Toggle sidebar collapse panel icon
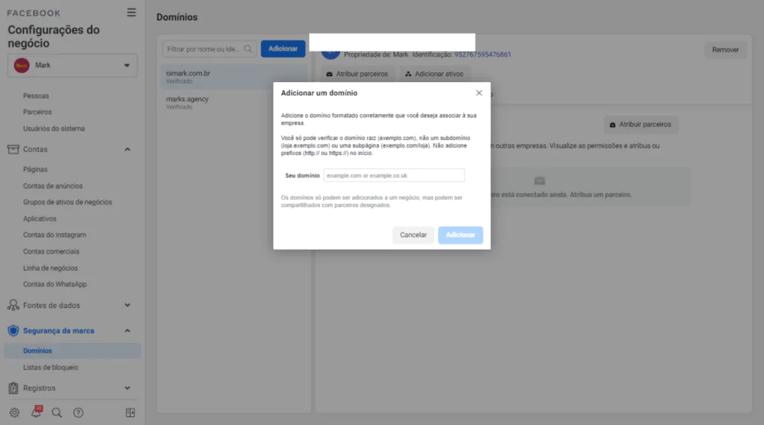764x425 pixels. [x=130, y=413]
